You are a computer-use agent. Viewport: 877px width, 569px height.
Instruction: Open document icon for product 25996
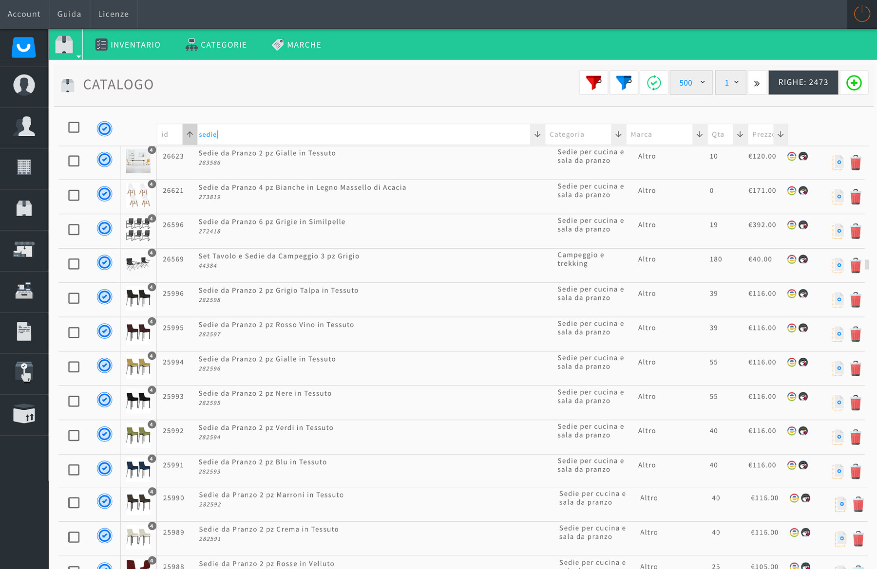coord(838,300)
